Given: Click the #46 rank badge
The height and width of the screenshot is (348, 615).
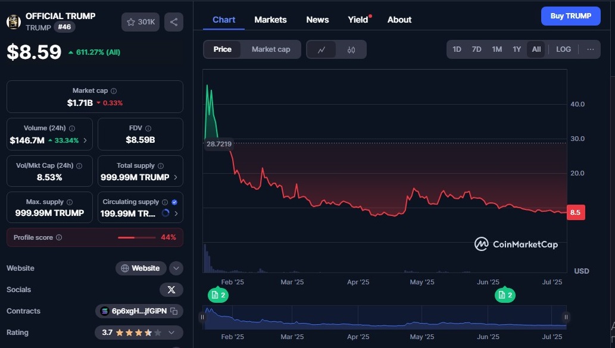Looking at the screenshot, I should (64, 27).
